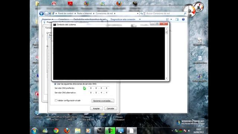Click the Forward arrow in Explorer window
This screenshot has height=134, width=238.
tap(46, 13)
